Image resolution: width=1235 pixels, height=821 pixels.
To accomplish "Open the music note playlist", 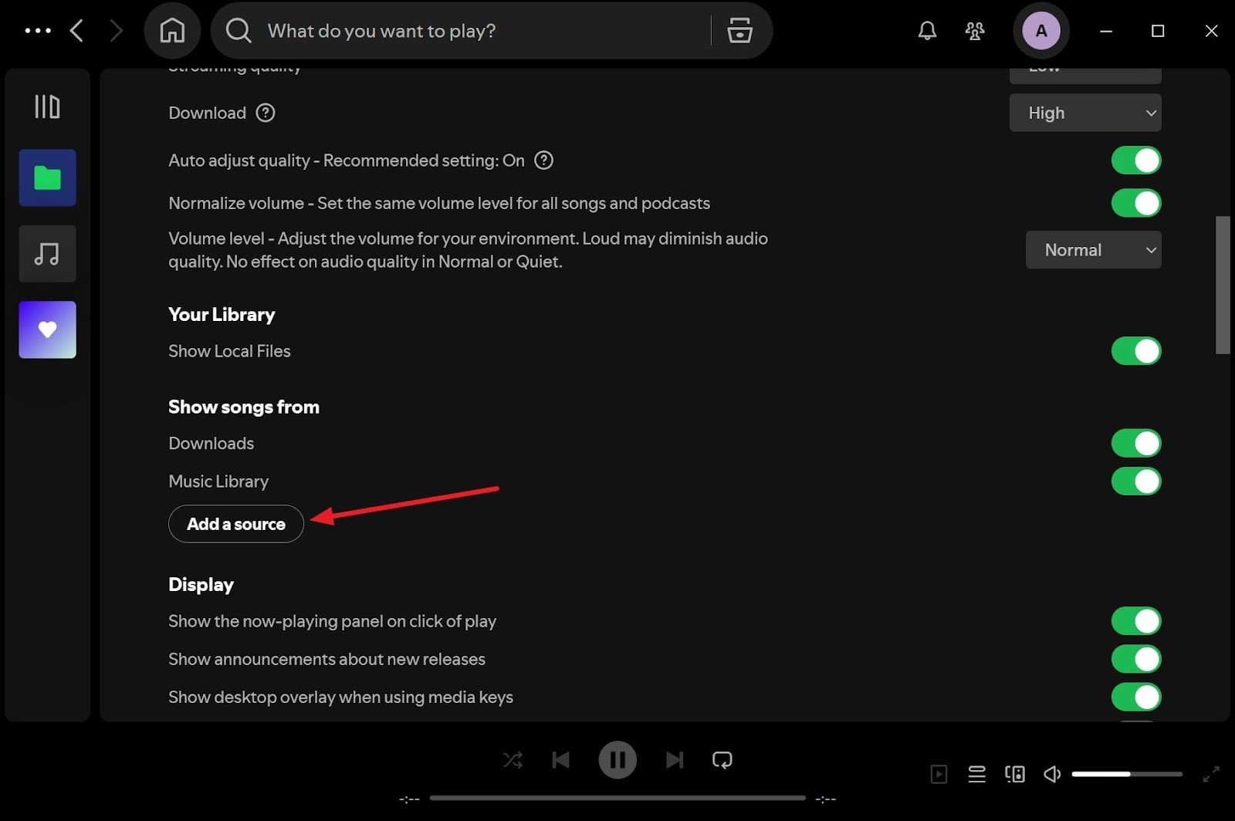I will point(48,254).
